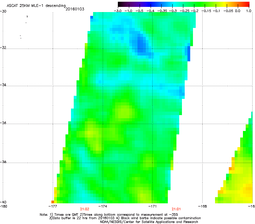Click the red time stamp 21:01
Viewport: 255px width, 224px height.
(176, 209)
